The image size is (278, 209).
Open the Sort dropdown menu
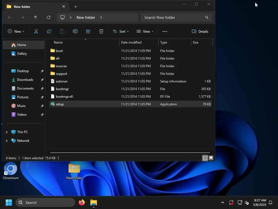tap(121, 32)
